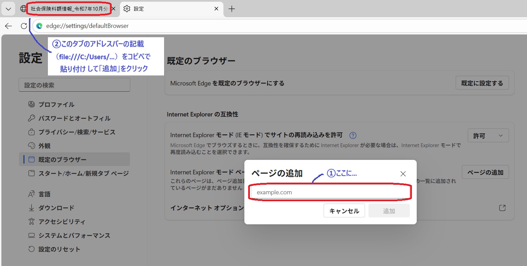Go to プライバシー/検索/サービス section
Viewport: 527px width, 266px height.
77,132
